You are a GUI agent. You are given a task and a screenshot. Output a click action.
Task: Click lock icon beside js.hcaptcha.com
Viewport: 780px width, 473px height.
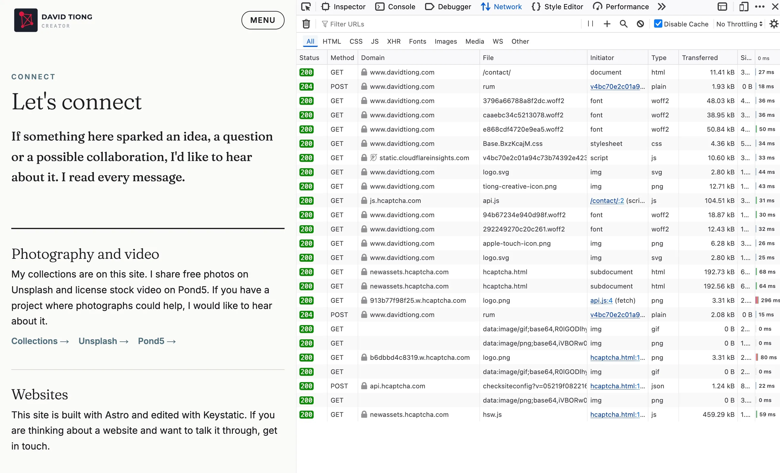point(364,201)
